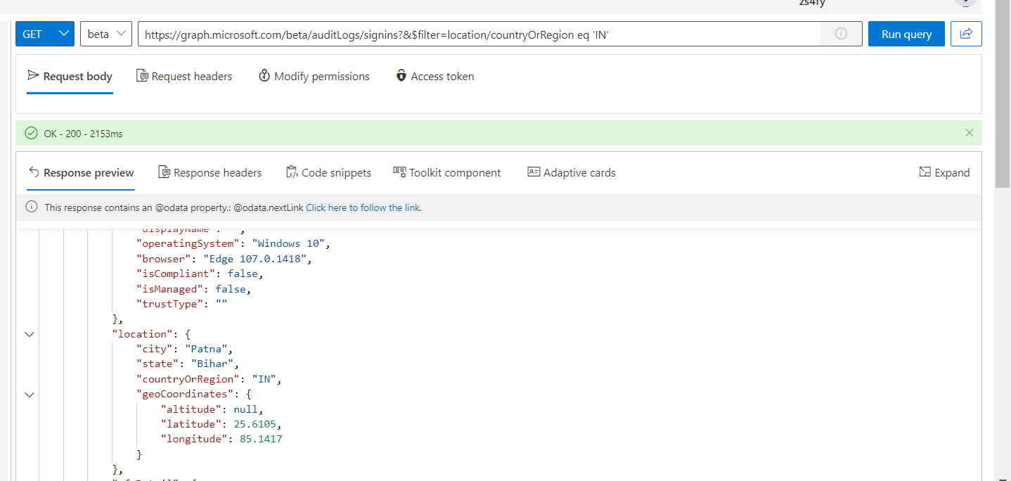The height and width of the screenshot is (481, 1011).
Task: Click the Run query button
Action: [x=906, y=34]
